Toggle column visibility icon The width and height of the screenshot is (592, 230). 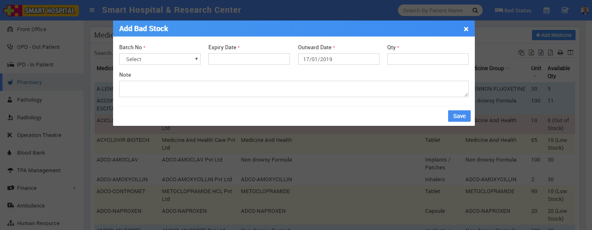pos(570,52)
